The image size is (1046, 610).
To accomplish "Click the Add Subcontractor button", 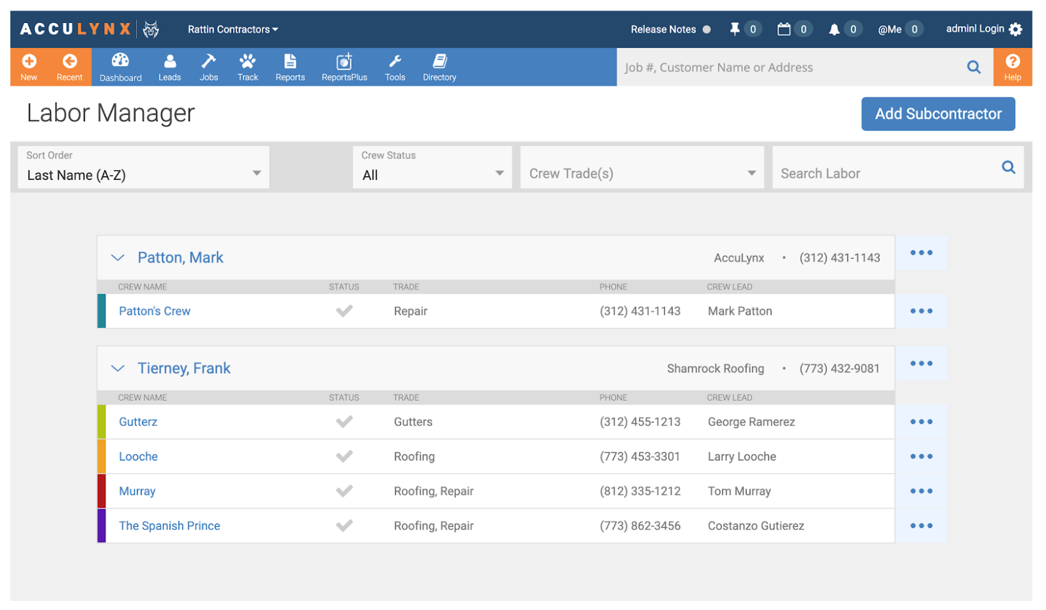I will pos(938,114).
